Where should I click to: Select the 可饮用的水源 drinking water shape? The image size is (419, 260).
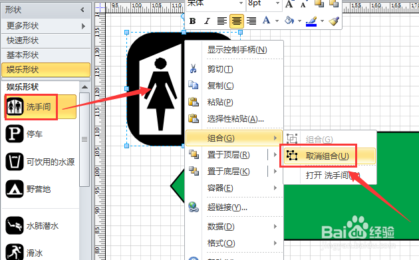point(41,162)
